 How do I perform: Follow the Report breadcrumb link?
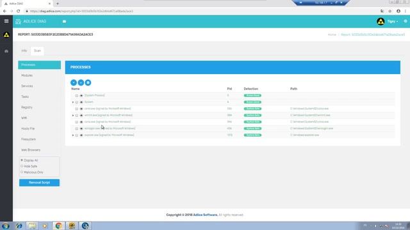373,34
